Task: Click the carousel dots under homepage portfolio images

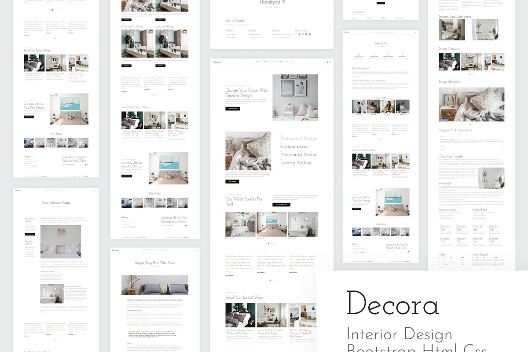Action: (271, 243)
